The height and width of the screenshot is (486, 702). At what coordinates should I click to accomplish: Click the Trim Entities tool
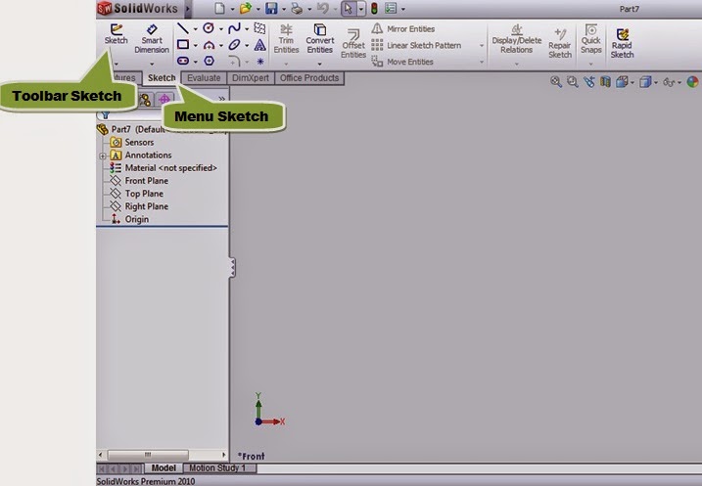(286, 39)
